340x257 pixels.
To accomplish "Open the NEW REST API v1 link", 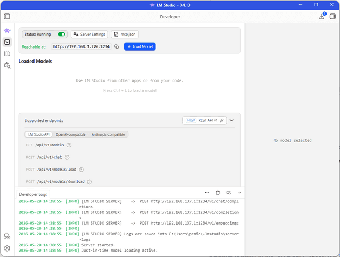I will tap(205, 120).
